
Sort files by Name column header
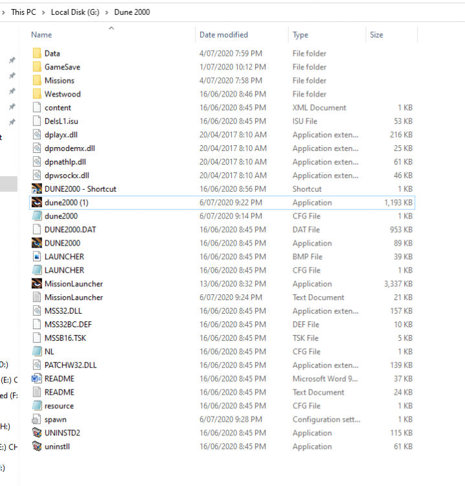[x=41, y=35]
